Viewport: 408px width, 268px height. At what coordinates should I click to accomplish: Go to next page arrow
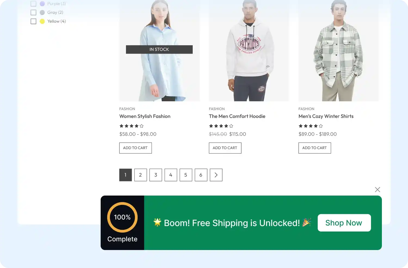pos(216,175)
